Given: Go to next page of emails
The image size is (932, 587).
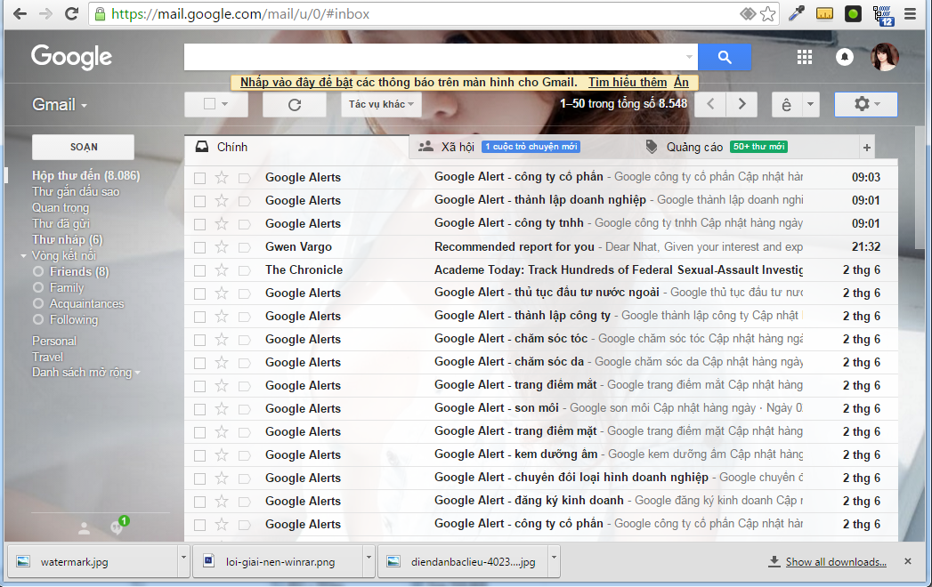Looking at the screenshot, I should pos(741,104).
